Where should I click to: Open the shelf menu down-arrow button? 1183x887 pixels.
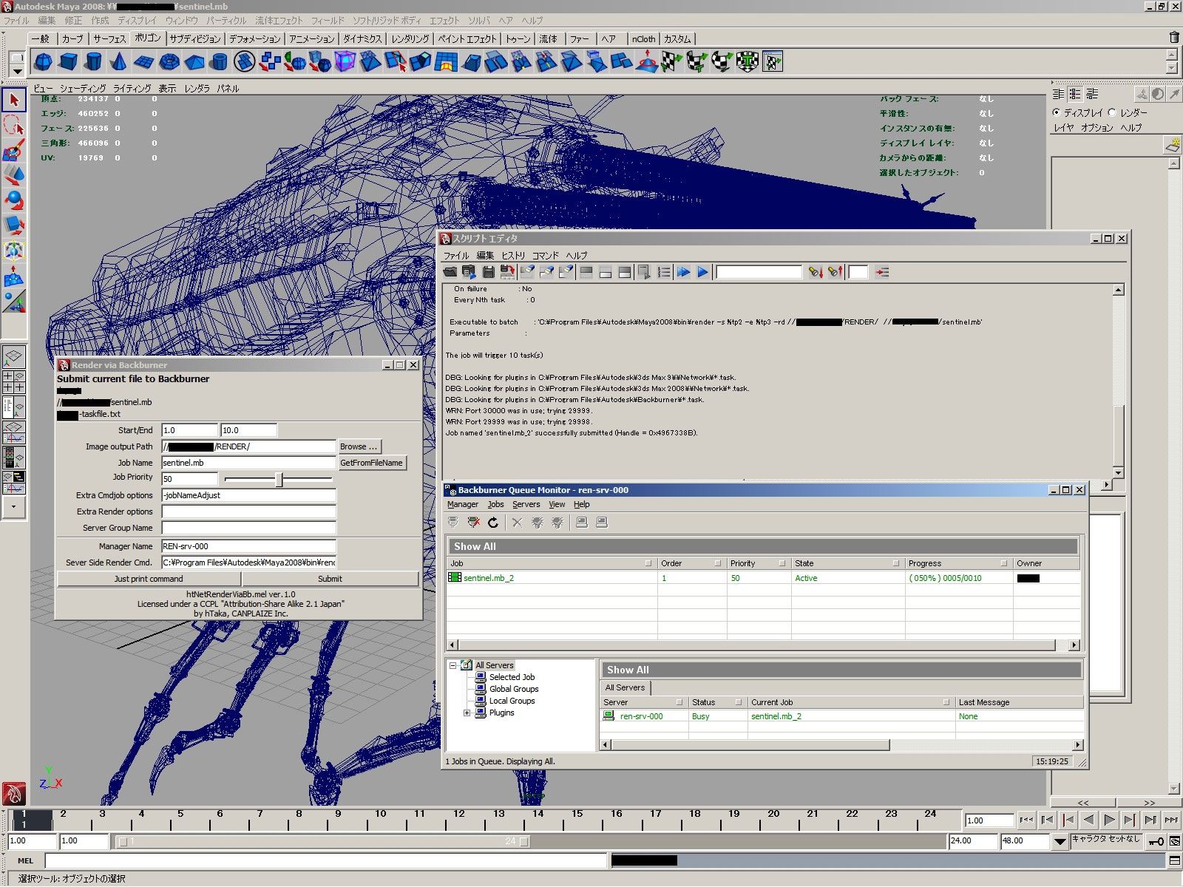tap(17, 72)
